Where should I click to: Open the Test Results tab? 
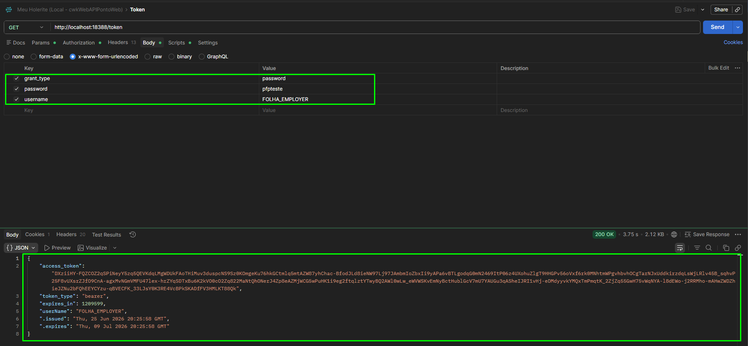106,235
